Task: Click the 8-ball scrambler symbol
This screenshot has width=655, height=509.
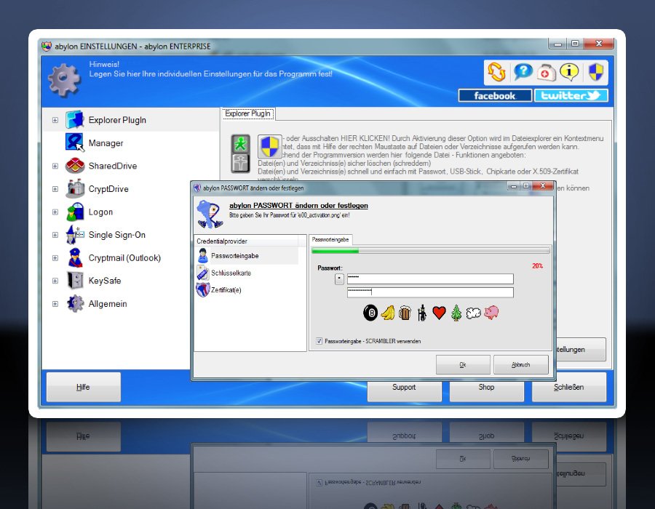Action: click(x=370, y=313)
